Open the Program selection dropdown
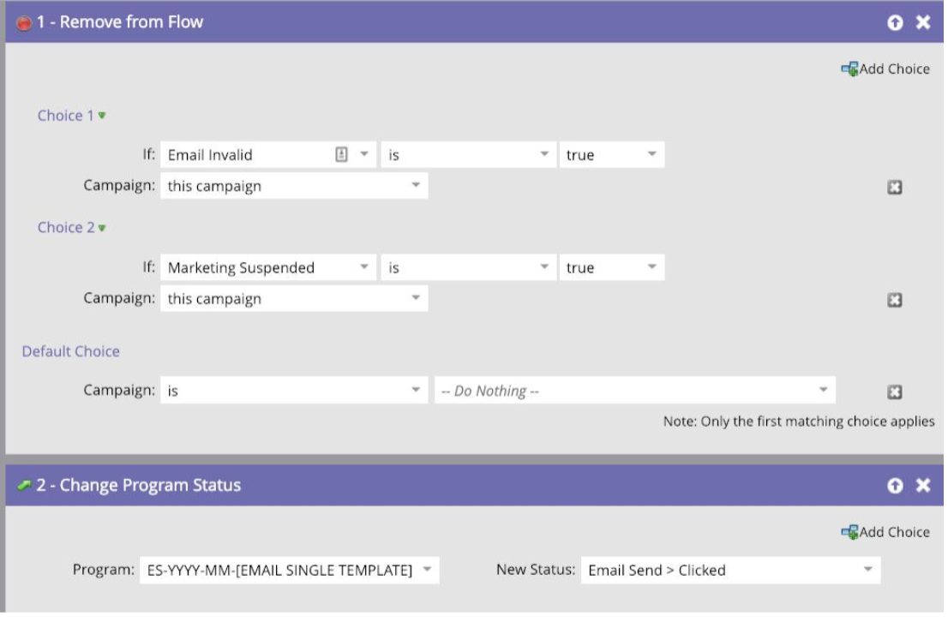This screenshot has width=948, height=622. [427, 571]
